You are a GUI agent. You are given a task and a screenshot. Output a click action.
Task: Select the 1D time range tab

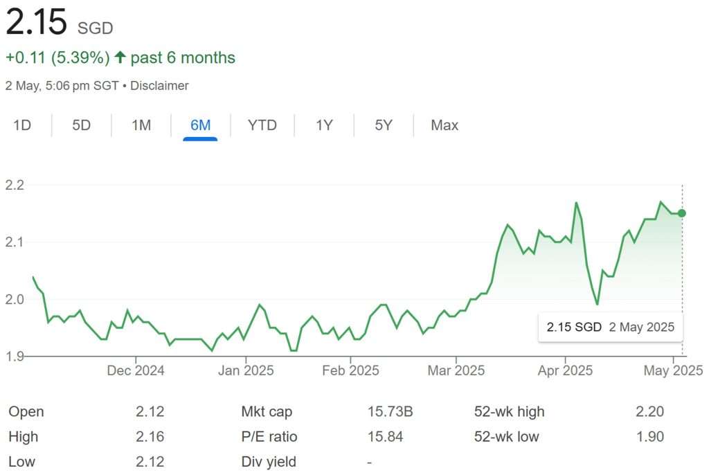23,125
